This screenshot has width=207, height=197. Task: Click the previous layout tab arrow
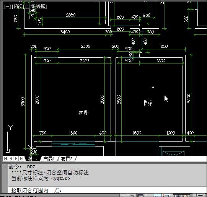[x=11, y=158]
